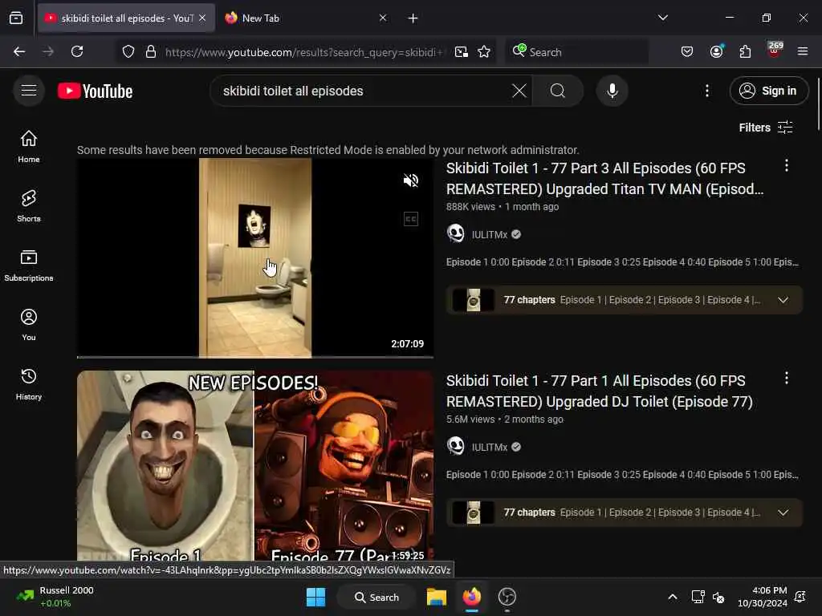List all tabs dropdown arrow
Viewport: 822px width, 616px height.
click(x=662, y=18)
